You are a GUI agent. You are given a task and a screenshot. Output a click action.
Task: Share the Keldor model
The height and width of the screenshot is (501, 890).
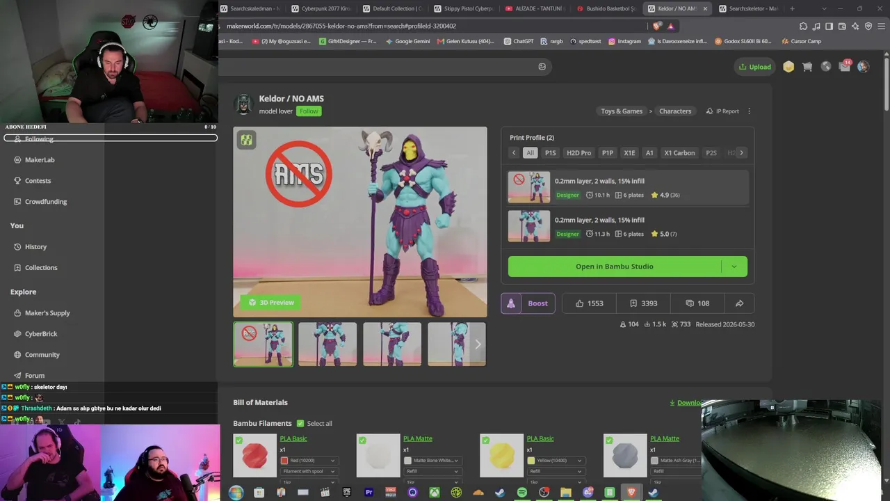coord(739,303)
